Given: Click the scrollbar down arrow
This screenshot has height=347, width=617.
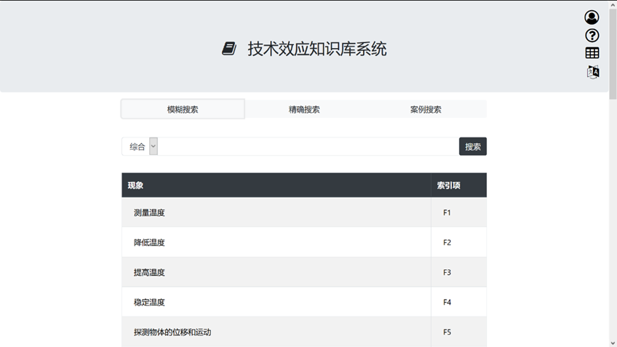Looking at the screenshot, I should tap(613, 343).
